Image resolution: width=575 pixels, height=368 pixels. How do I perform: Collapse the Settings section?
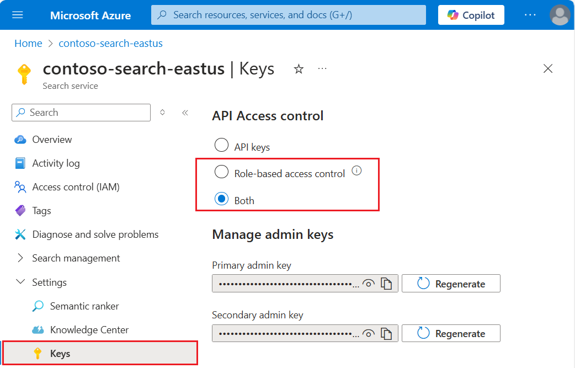point(21,282)
